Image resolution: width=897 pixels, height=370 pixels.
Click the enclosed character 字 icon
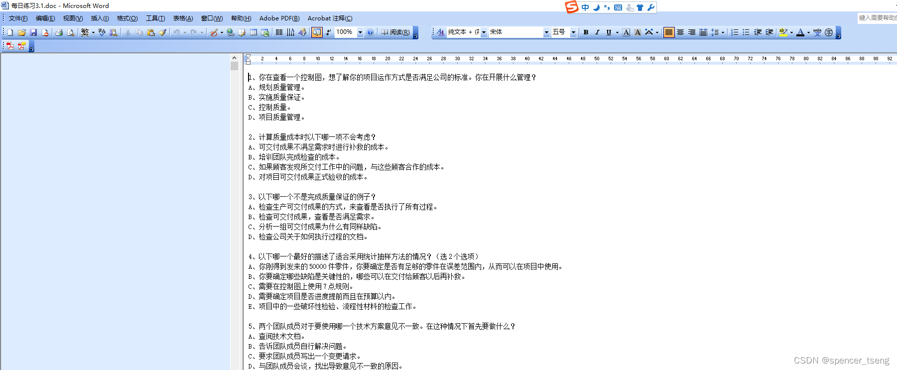point(829,32)
